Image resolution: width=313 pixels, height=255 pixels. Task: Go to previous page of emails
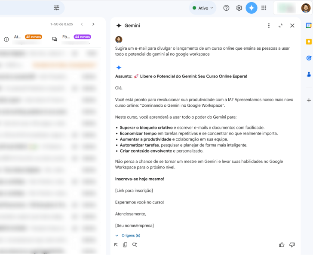tap(82, 24)
